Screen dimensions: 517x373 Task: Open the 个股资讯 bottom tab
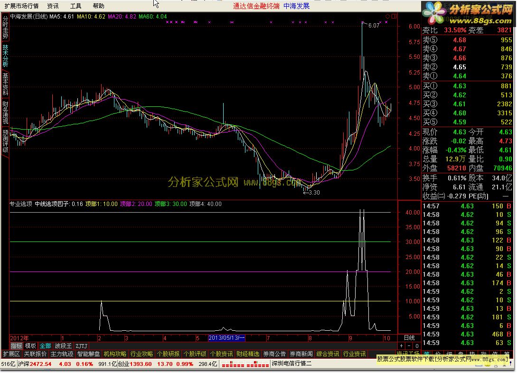point(221,354)
